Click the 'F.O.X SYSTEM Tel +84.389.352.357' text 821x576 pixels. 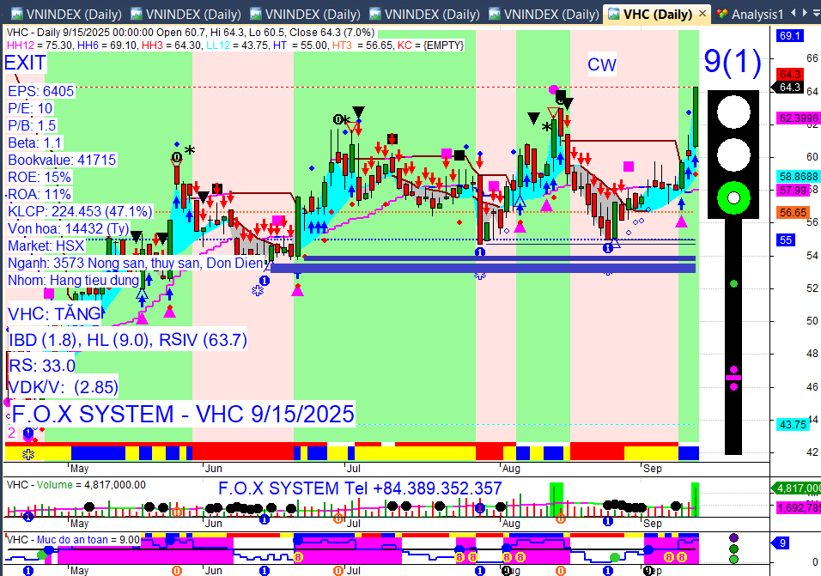coord(360,488)
